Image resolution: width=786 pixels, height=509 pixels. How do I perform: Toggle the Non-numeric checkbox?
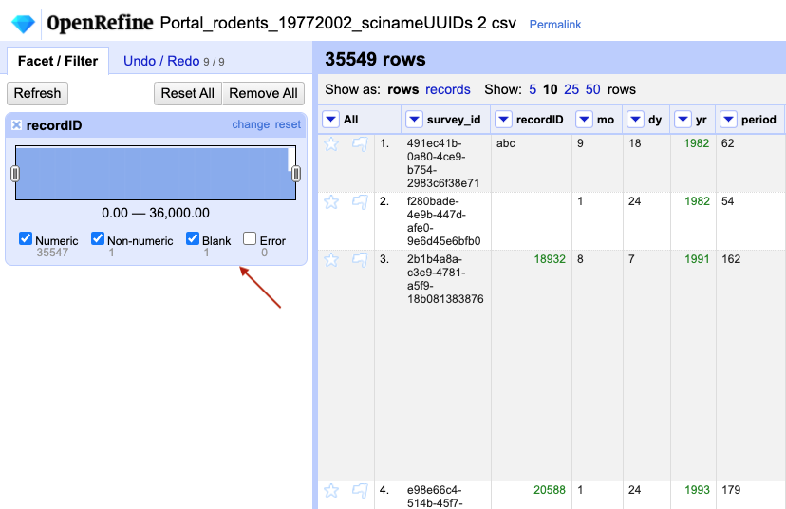98,238
